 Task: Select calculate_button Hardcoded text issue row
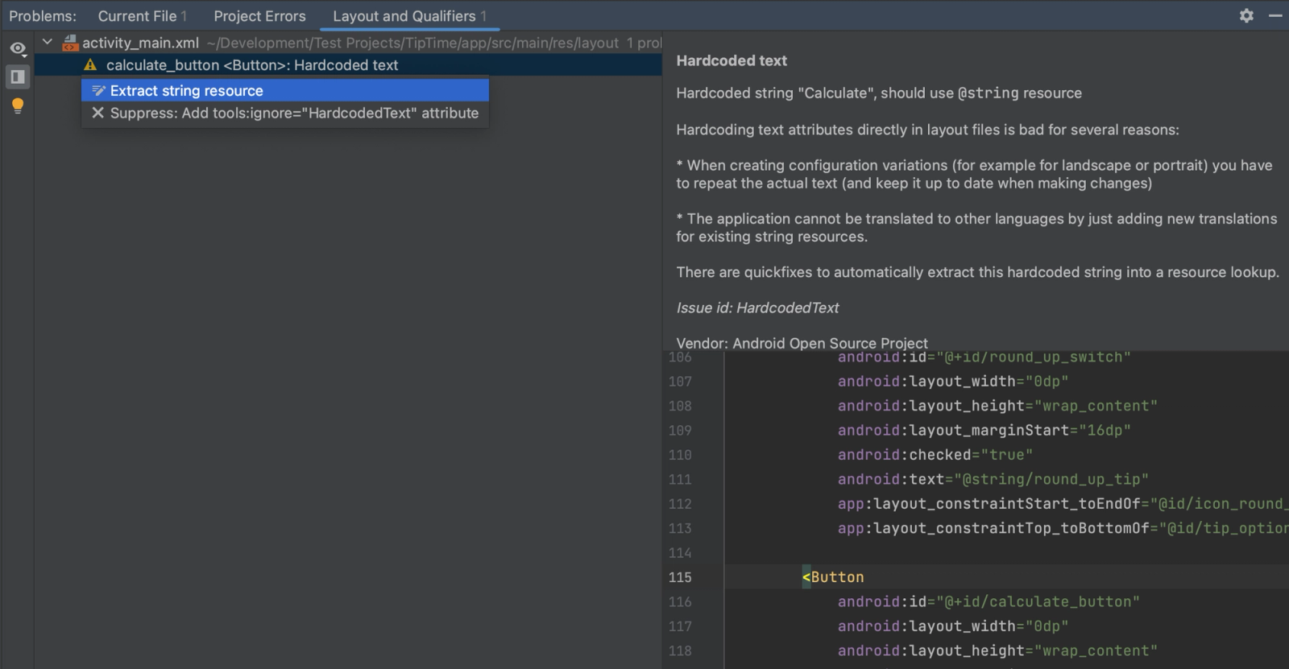coord(252,65)
